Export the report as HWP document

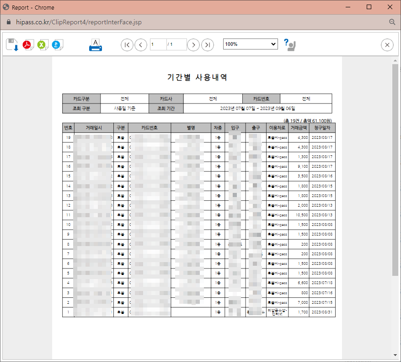[56, 44]
